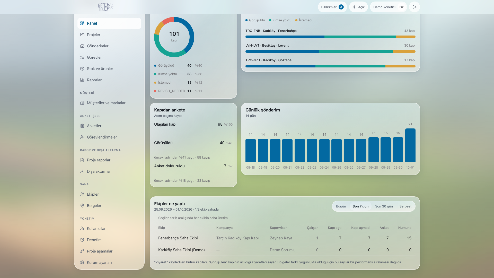Click the LVN-LVT Levent progress bar

point(330,51)
